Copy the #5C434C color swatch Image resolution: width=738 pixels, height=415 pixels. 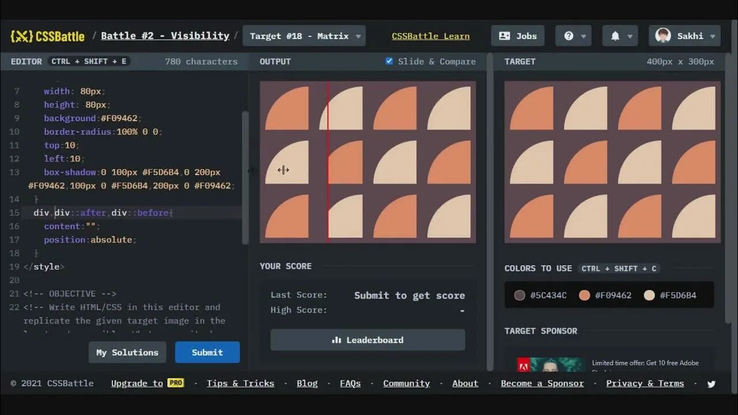[x=540, y=295]
